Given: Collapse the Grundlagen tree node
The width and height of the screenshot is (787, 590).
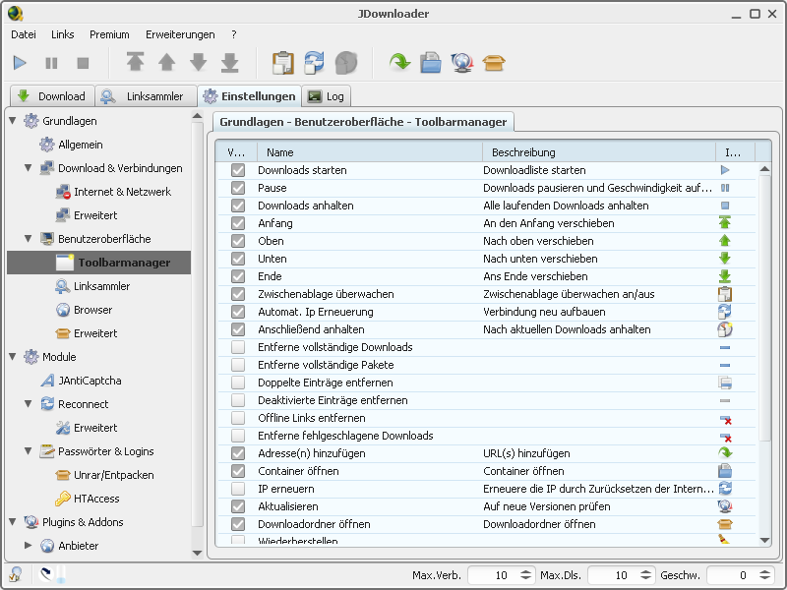Looking at the screenshot, I should click(13, 121).
